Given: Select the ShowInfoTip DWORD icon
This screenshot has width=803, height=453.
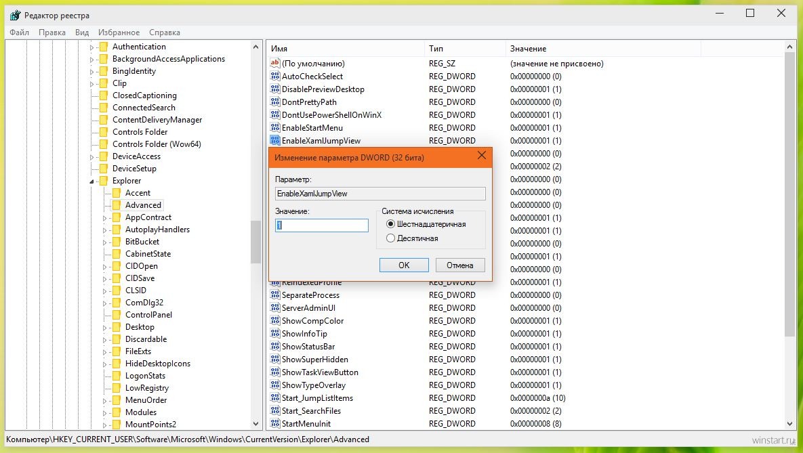Looking at the screenshot, I should (x=275, y=333).
